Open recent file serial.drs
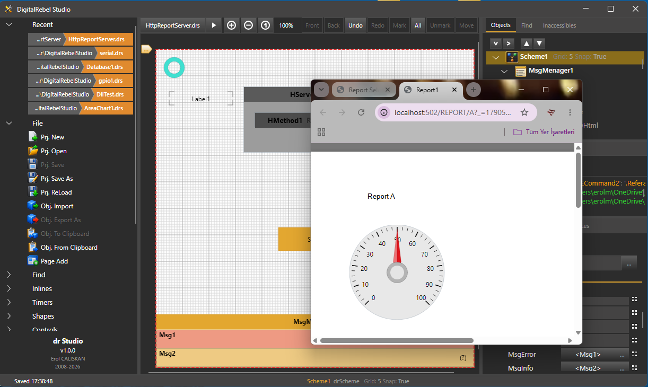Screen dimensions: 648x387 [x=81, y=53]
